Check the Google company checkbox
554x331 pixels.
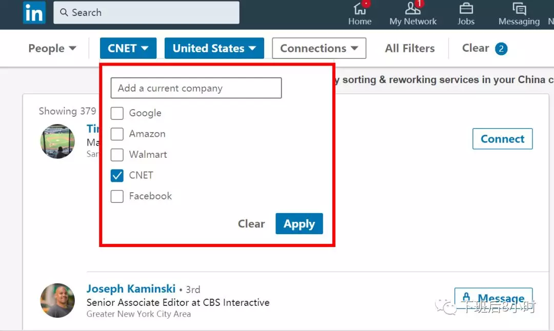(117, 113)
